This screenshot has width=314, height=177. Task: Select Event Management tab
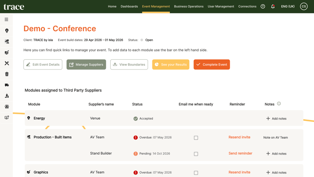point(156,7)
